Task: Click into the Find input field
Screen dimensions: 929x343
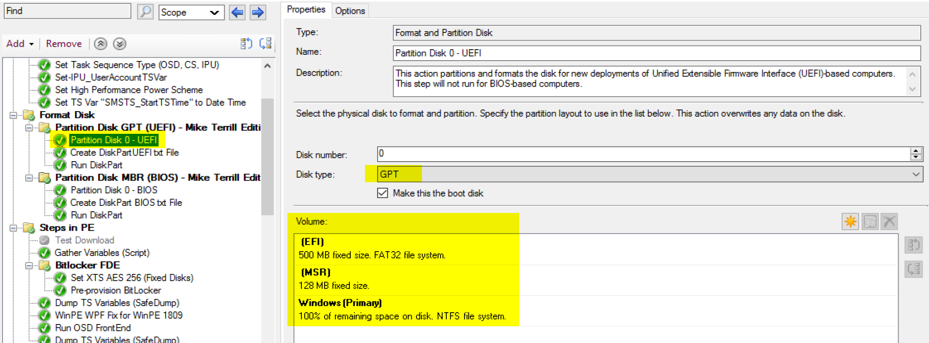Action: [67, 11]
